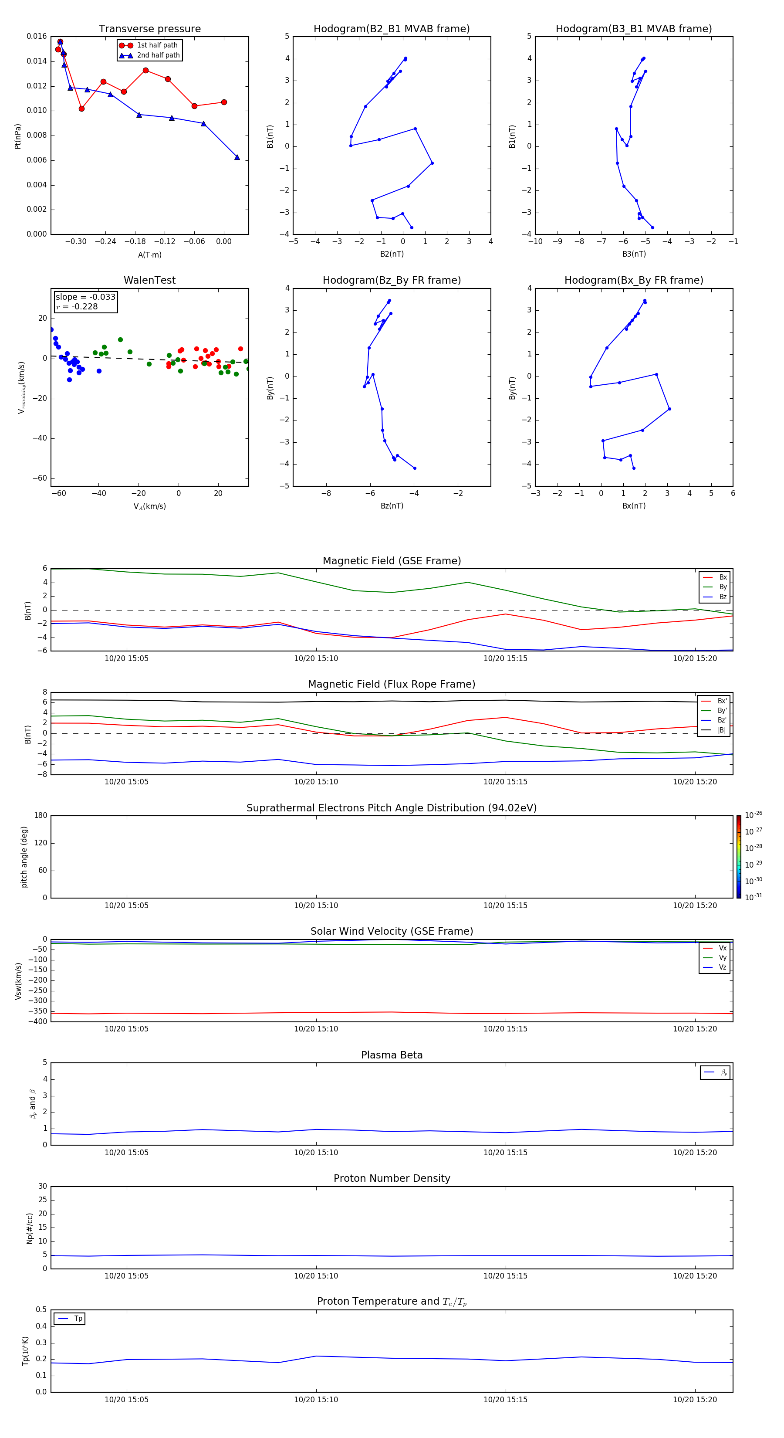Click '10/20 15:20' tick under Proton Temperature panel
This screenshot has width=784, height=1438.
click(x=695, y=1400)
